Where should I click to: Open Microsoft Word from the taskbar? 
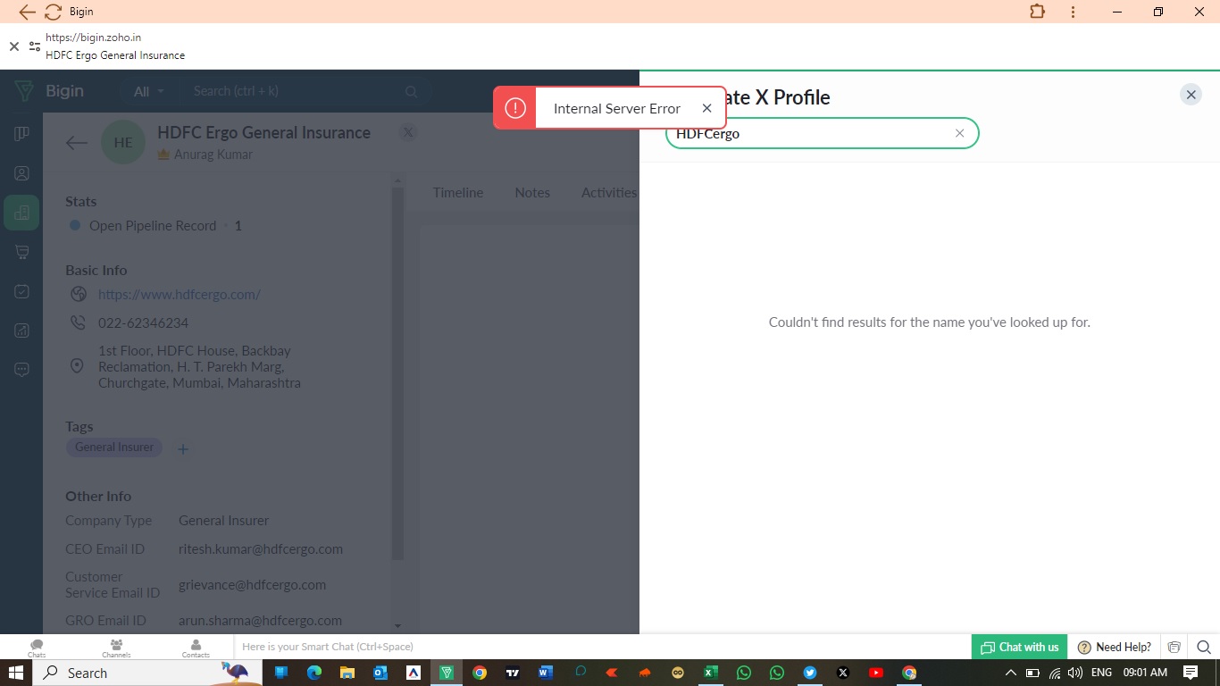546,673
